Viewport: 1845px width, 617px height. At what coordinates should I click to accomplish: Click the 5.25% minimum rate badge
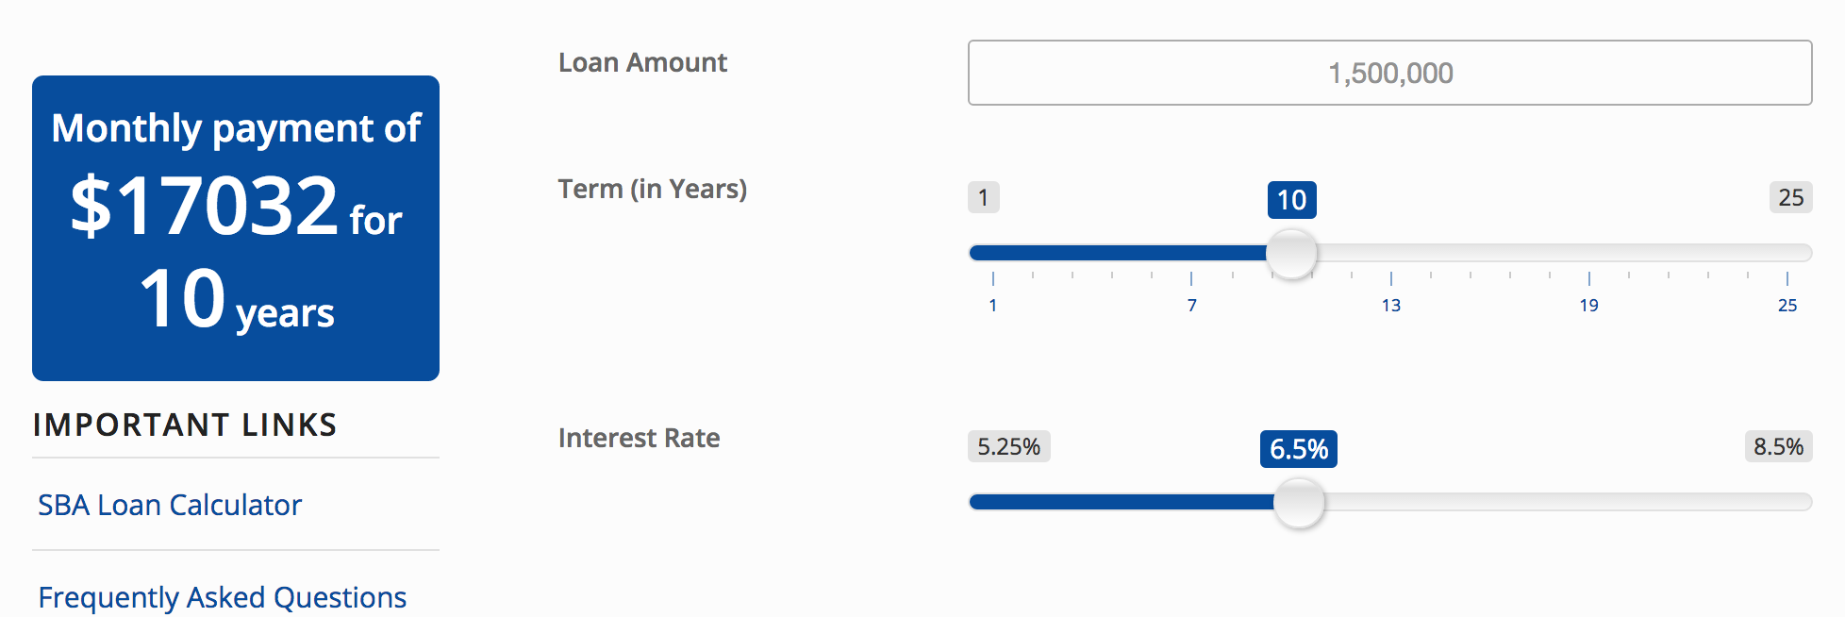[x=1008, y=446]
